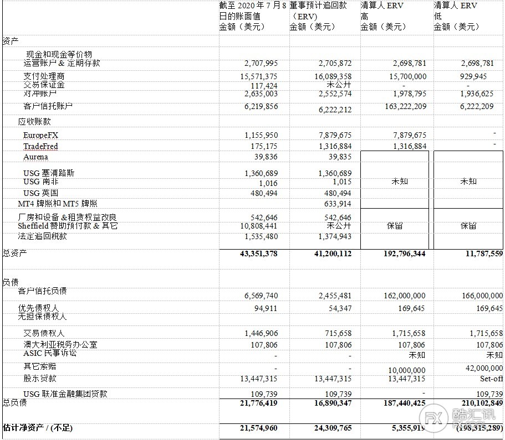505x440 pixels.
Task: Click the '优先债权人' row label
Action: tap(38, 308)
